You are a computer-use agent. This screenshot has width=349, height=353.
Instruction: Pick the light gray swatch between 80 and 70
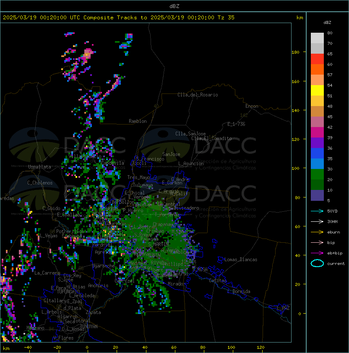point(317,38)
